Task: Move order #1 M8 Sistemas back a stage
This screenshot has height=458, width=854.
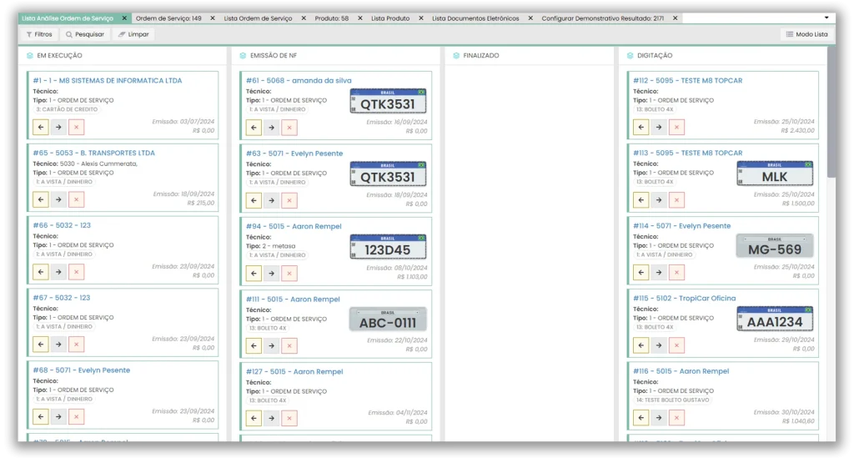Action: coord(40,127)
